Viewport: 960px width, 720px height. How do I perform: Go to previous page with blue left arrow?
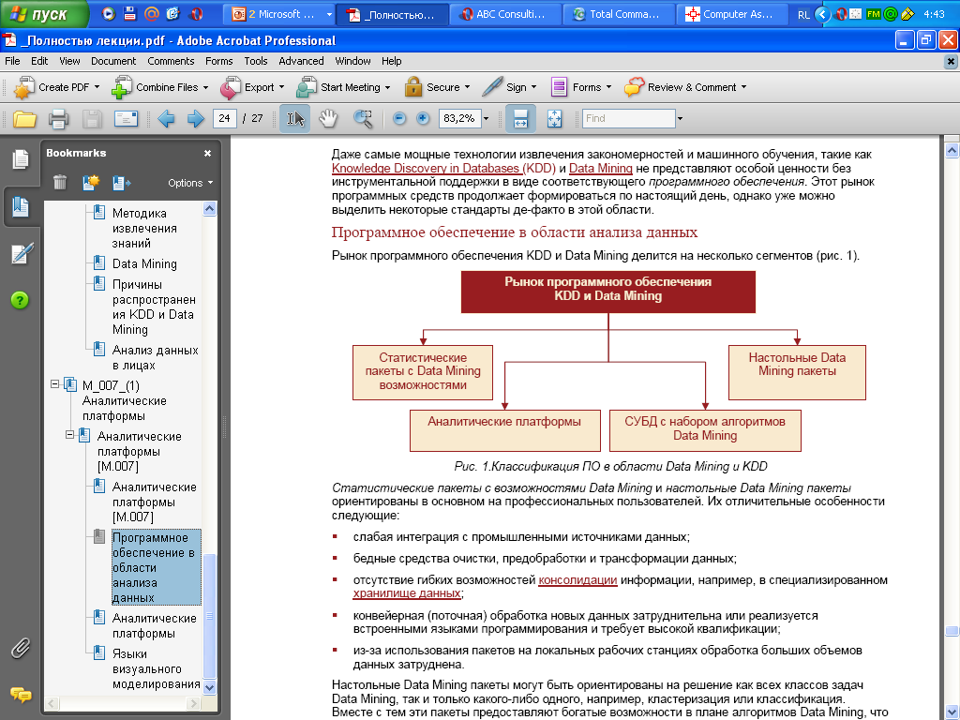click(x=166, y=118)
